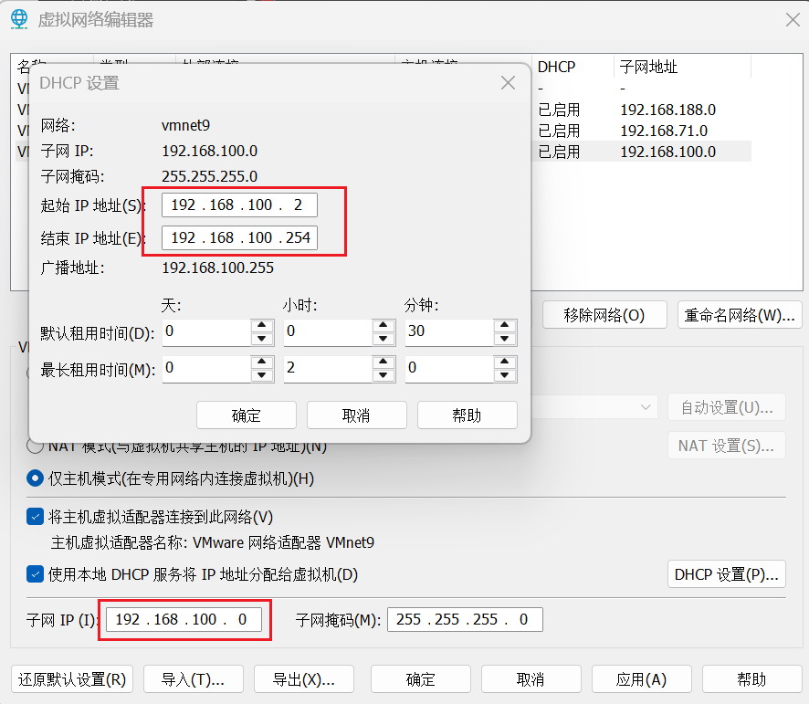Toggle 使用本地 DHCP 服务 checkbox
809x704 pixels.
[35, 574]
